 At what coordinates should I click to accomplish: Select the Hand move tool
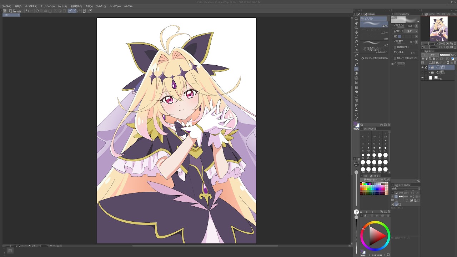(356, 23)
